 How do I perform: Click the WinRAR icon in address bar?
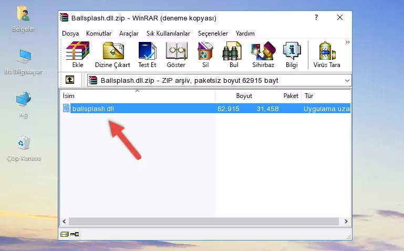tap(93, 80)
